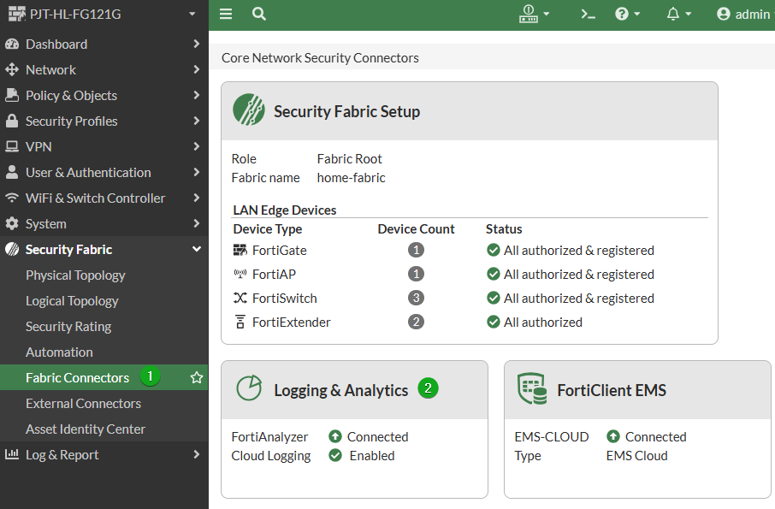Screen dimensions: 775x509
Task: Click the FortiGate device count badge
Action: pos(416,250)
